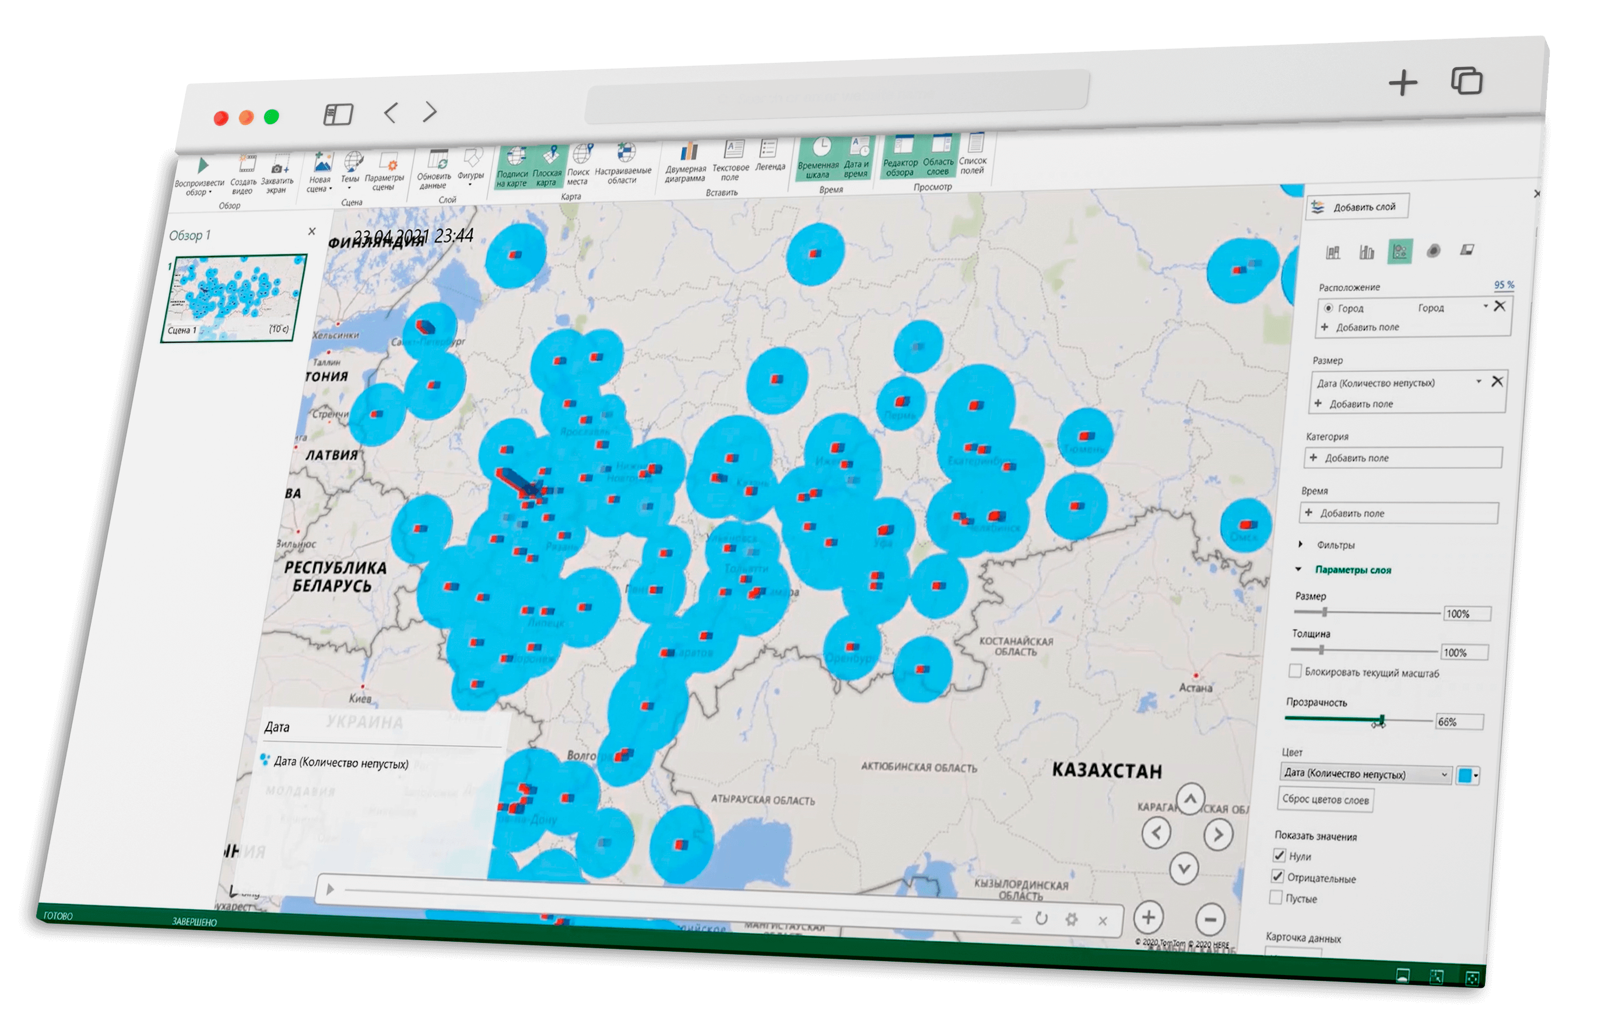Viewport: 1615px width, 1031px height.
Task: Toggle Временная шкала timeline
Action: [x=819, y=158]
